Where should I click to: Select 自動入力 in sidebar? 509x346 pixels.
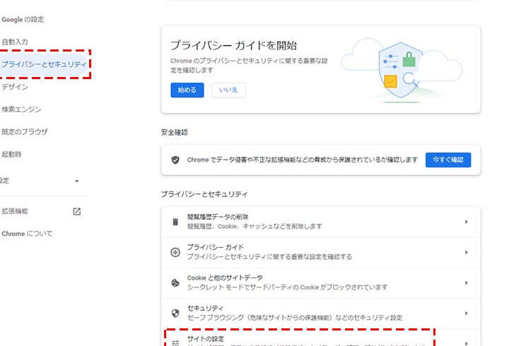pos(15,42)
